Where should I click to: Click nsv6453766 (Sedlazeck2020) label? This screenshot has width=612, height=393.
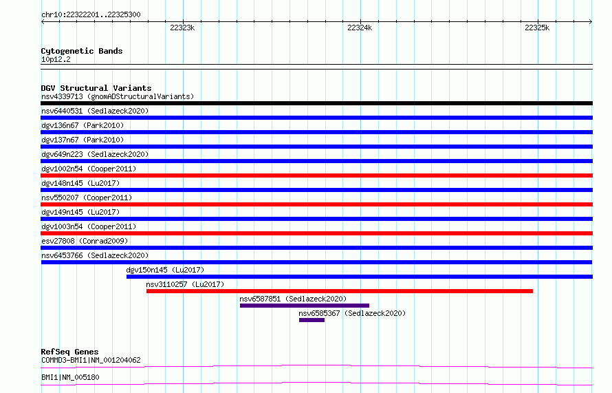(95, 255)
